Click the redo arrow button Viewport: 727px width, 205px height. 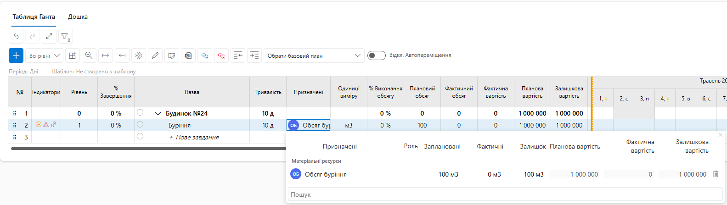33,36
